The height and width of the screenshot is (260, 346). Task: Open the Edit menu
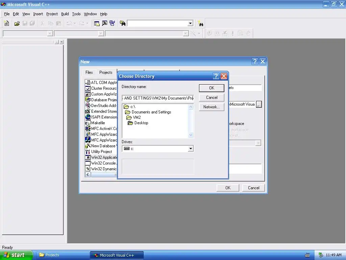point(16,14)
